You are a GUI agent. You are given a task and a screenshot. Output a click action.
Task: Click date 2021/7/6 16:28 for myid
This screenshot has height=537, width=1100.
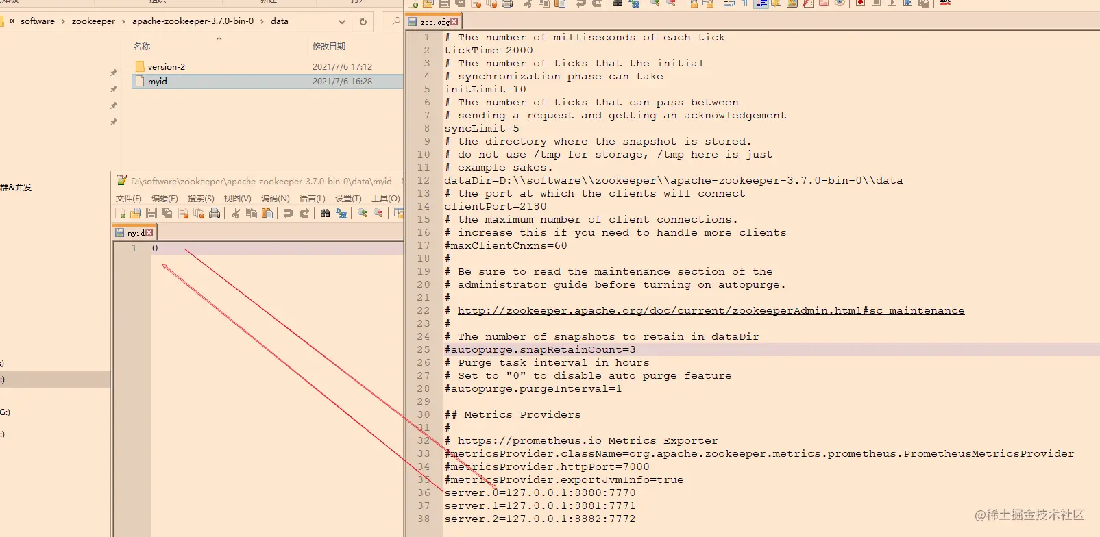pos(342,81)
